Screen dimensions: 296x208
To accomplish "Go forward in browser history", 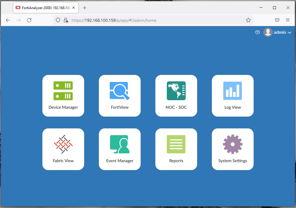I will point(19,20).
